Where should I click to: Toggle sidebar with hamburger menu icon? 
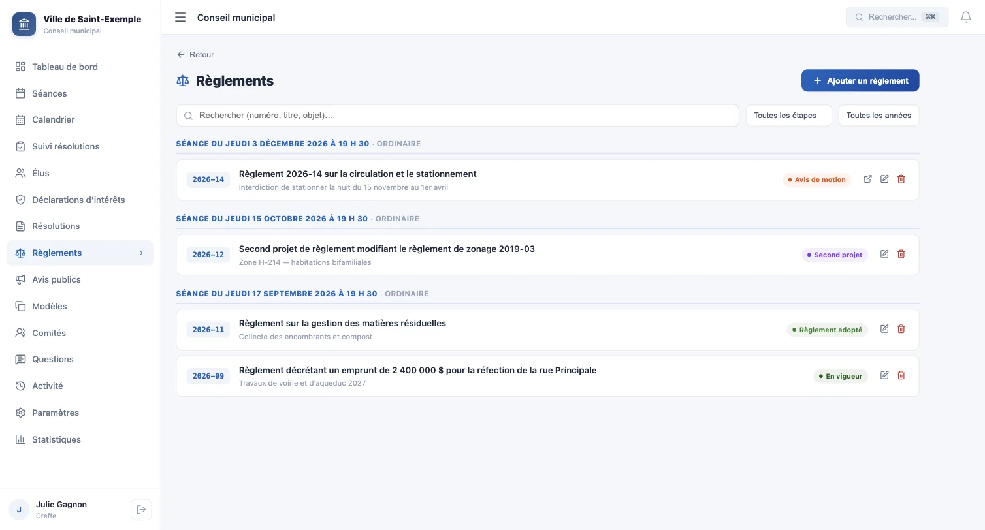[x=180, y=17]
